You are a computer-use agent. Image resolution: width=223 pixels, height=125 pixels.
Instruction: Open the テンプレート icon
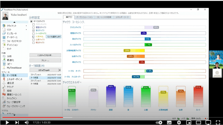pos(4,33)
